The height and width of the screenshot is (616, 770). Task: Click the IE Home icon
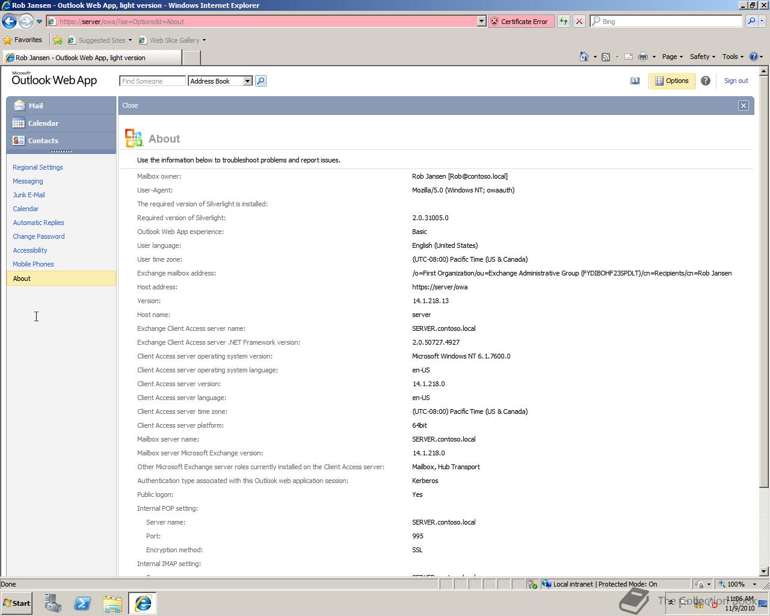click(584, 57)
